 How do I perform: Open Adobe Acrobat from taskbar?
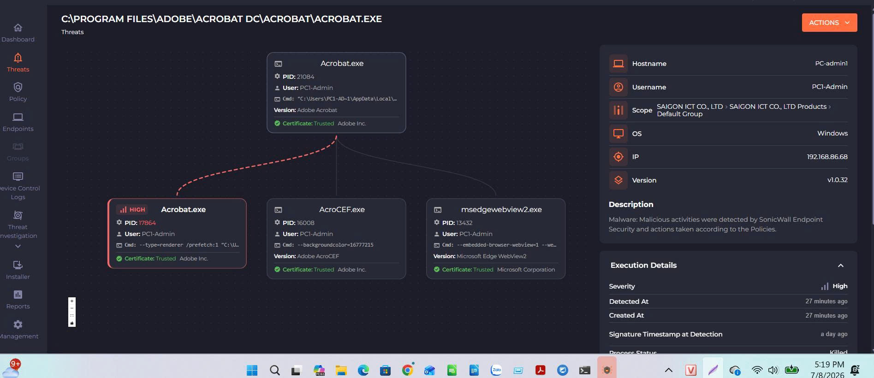coord(540,370)
